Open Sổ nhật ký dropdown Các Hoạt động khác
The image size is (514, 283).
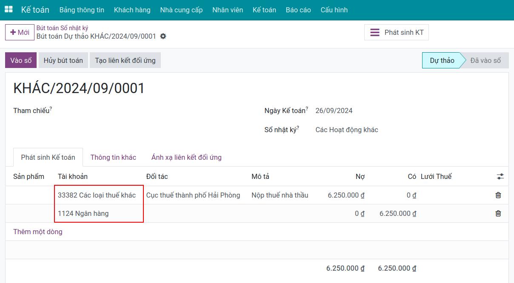347,130
